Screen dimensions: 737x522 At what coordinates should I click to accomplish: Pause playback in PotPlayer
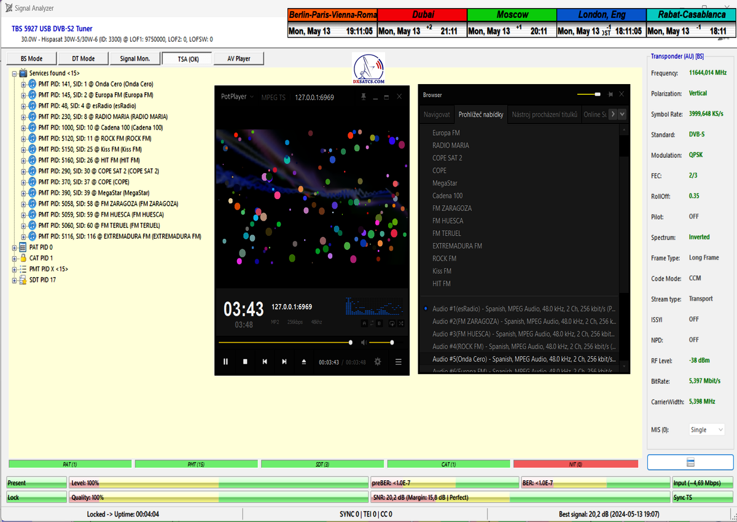click(x=225, y=362)
